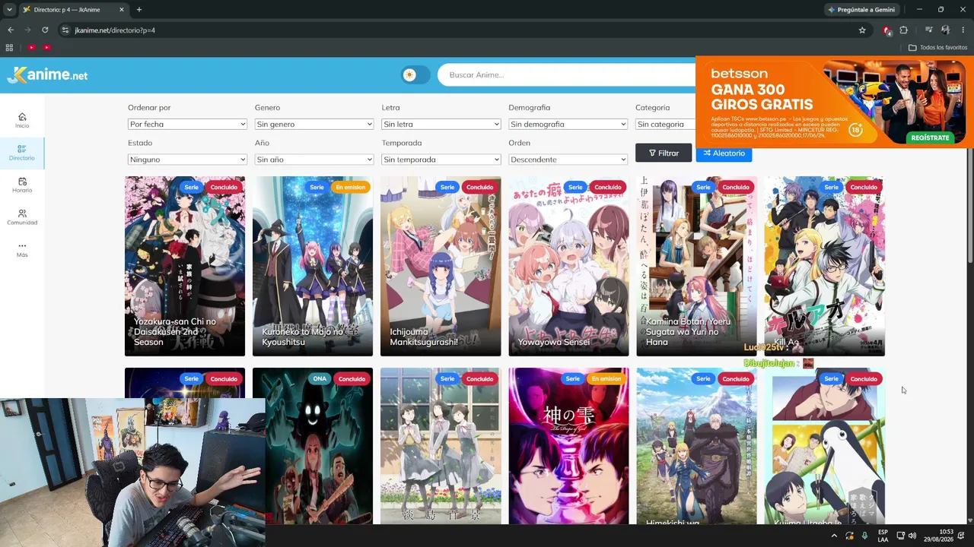This screenshot has height=547, width=974.
Task: Open the first YouTube bookmark icon
Action: click(x=31, y=47)
